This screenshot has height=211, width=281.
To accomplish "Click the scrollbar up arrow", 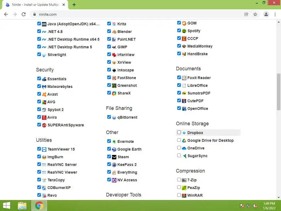I will click(x=279, y=22).
